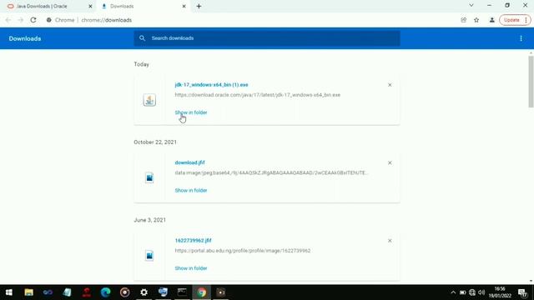Go back using the back arrow
534x300 pixels.
click(x=8, y=20)
